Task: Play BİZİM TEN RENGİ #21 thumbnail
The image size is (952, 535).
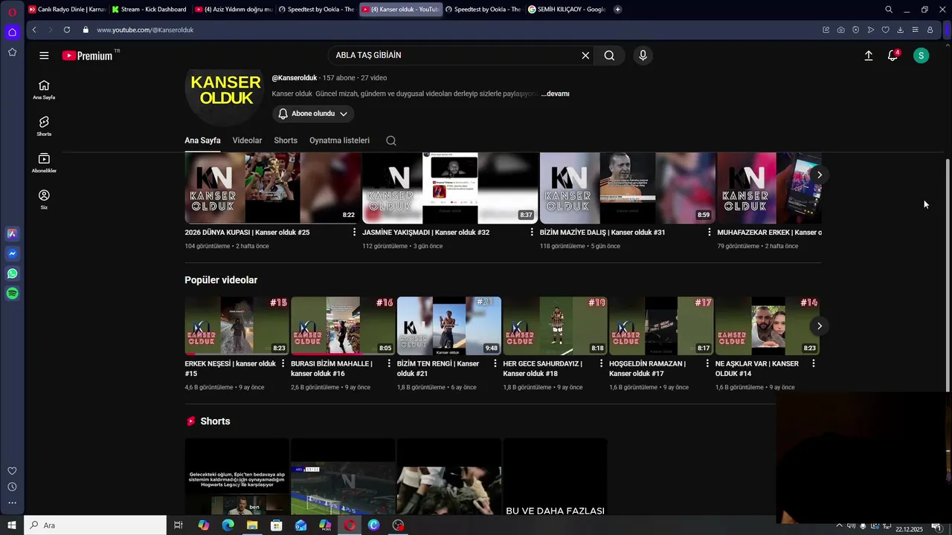Action: [x=449, y=325]
